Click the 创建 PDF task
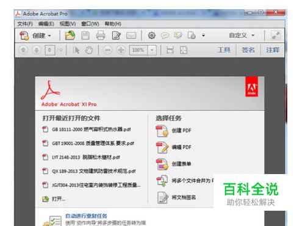This screenshot has height=226, width=305. click(x=174, y=131)
